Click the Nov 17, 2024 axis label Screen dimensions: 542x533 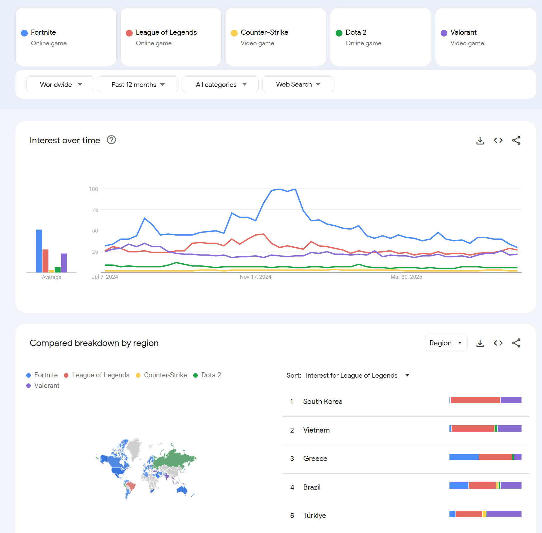[x=255, y=277]
